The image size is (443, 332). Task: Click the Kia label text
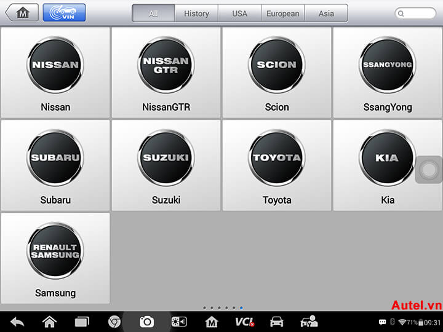coord(388,200)
